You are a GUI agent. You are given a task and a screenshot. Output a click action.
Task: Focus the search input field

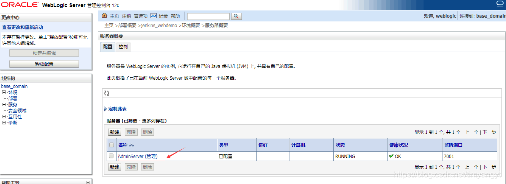(x=209, y=16)
